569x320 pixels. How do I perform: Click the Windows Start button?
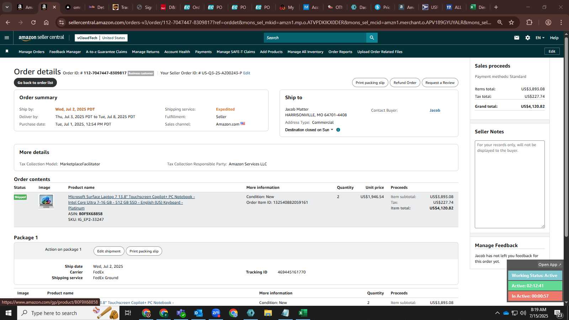point(9,313)
